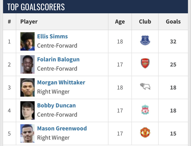Click Morgan Whittaker player photo
The height and width of the screenshot is (146, 191).
[28, 87]
